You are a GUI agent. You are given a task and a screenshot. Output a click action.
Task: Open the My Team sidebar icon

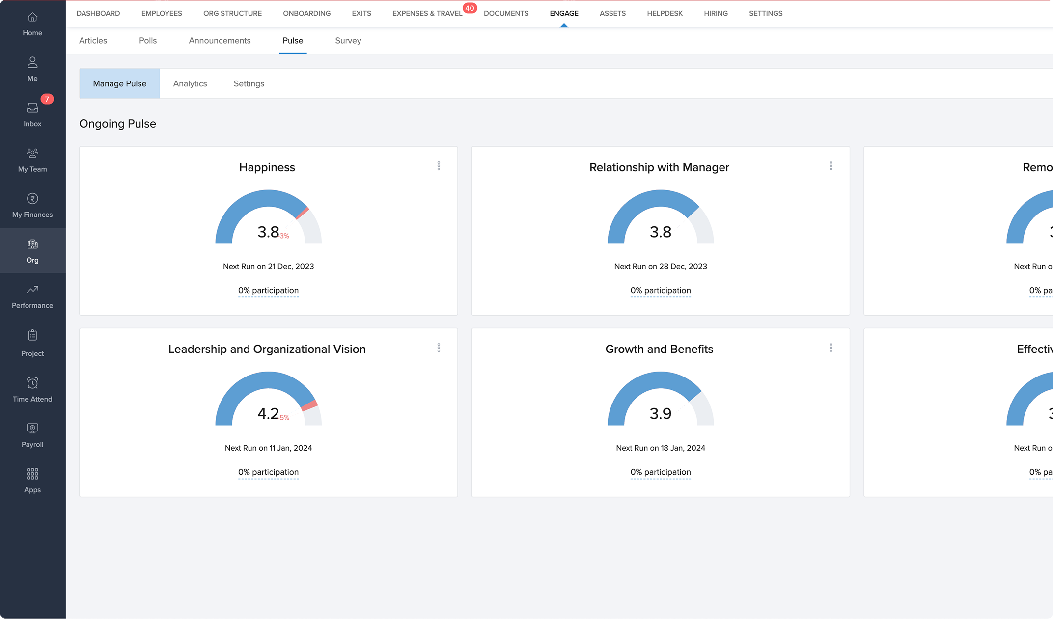32,154
